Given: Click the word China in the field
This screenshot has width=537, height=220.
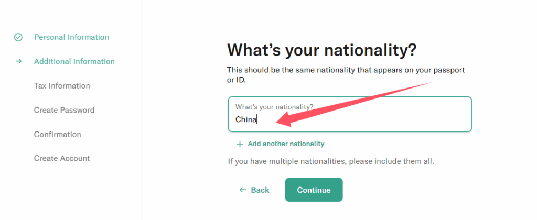Looking at the screenshot, I should click(x=245, y=119).
